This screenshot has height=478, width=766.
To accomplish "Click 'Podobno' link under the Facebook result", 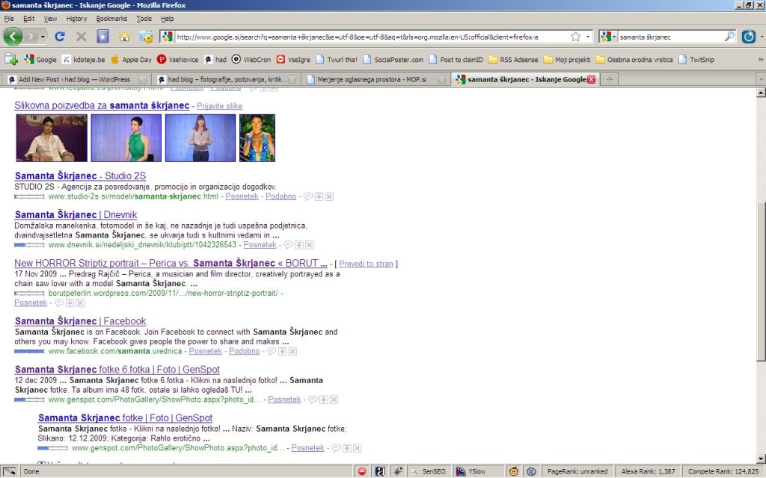I will [245, 351].
